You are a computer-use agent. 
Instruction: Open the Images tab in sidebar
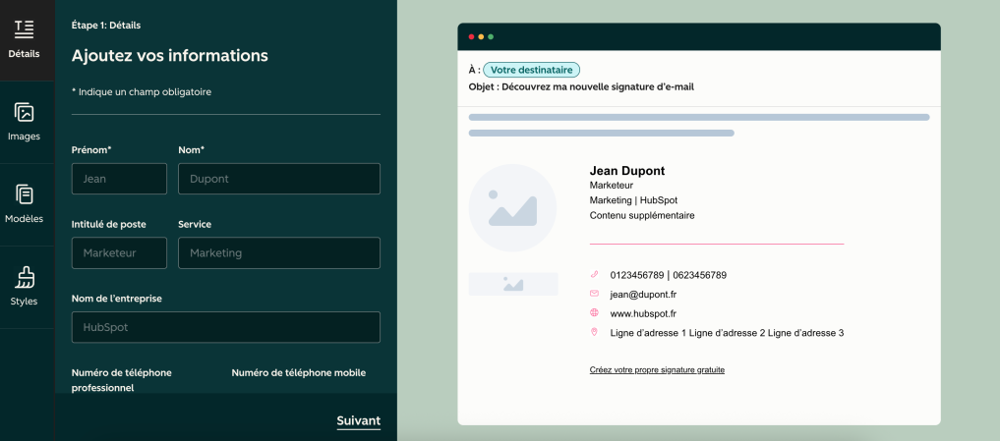pos(25,123)
